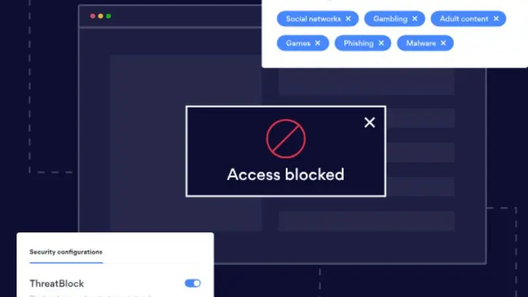The height and width of the screenshot is (297, 528).
Task: Select the Adult content category chip
Action: click(469, 19)
